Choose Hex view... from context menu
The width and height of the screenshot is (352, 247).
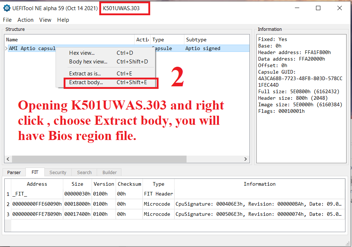[x=105, y=53]
